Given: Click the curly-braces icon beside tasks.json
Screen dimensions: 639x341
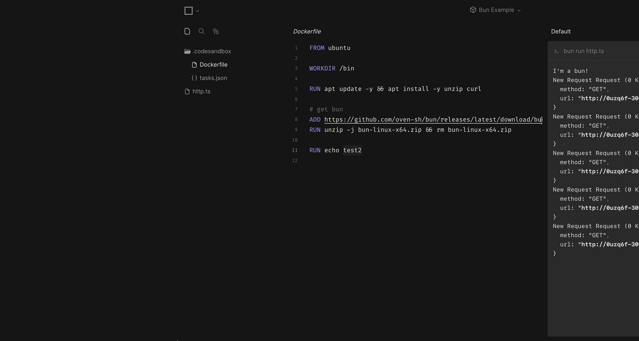Looking at the screenshot, I should coord(195,78).
